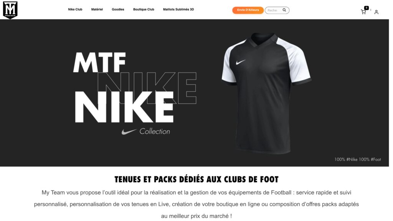Open the user account icon

pyautogui.click(x=376, y=12)
